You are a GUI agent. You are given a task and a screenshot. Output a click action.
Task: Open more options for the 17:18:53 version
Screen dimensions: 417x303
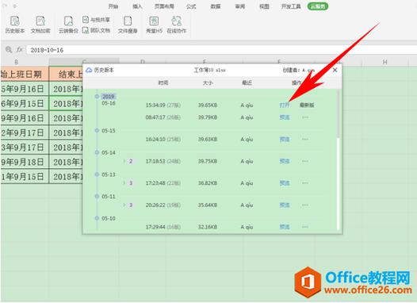[305, 161]
